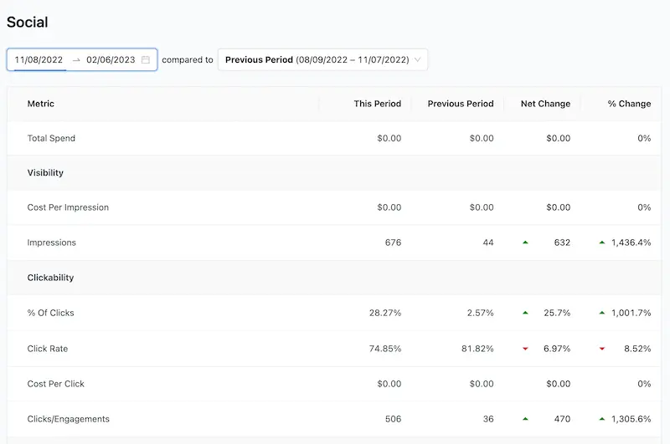The height and width of the screenshot is (444, 670).
Task: Click green up arrow beside 1,305.6% change
Action: tap(601, 419)
